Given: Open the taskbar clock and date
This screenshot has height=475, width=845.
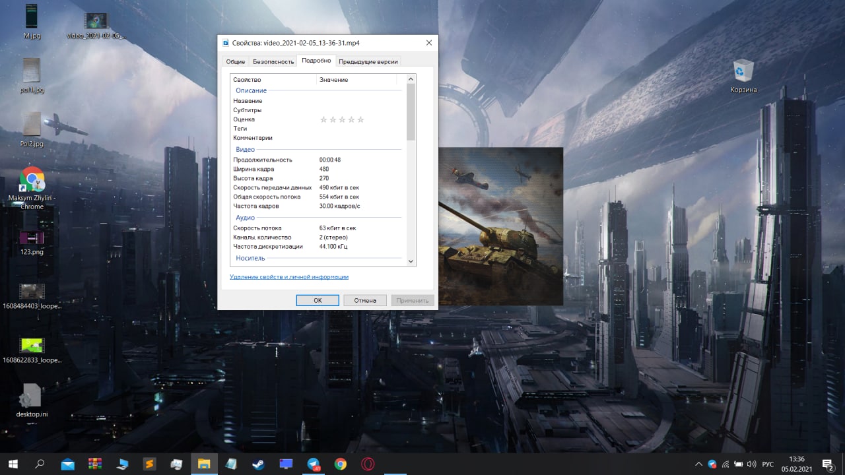Looking at the screenshot, I should tap(797, 464).
